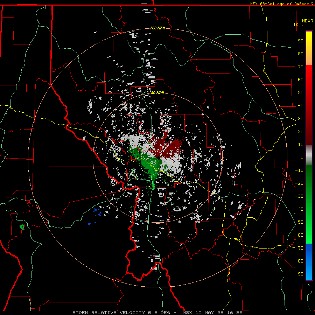
Task: Click the 50 value on velocity scale
Action: tap(301, 93)
